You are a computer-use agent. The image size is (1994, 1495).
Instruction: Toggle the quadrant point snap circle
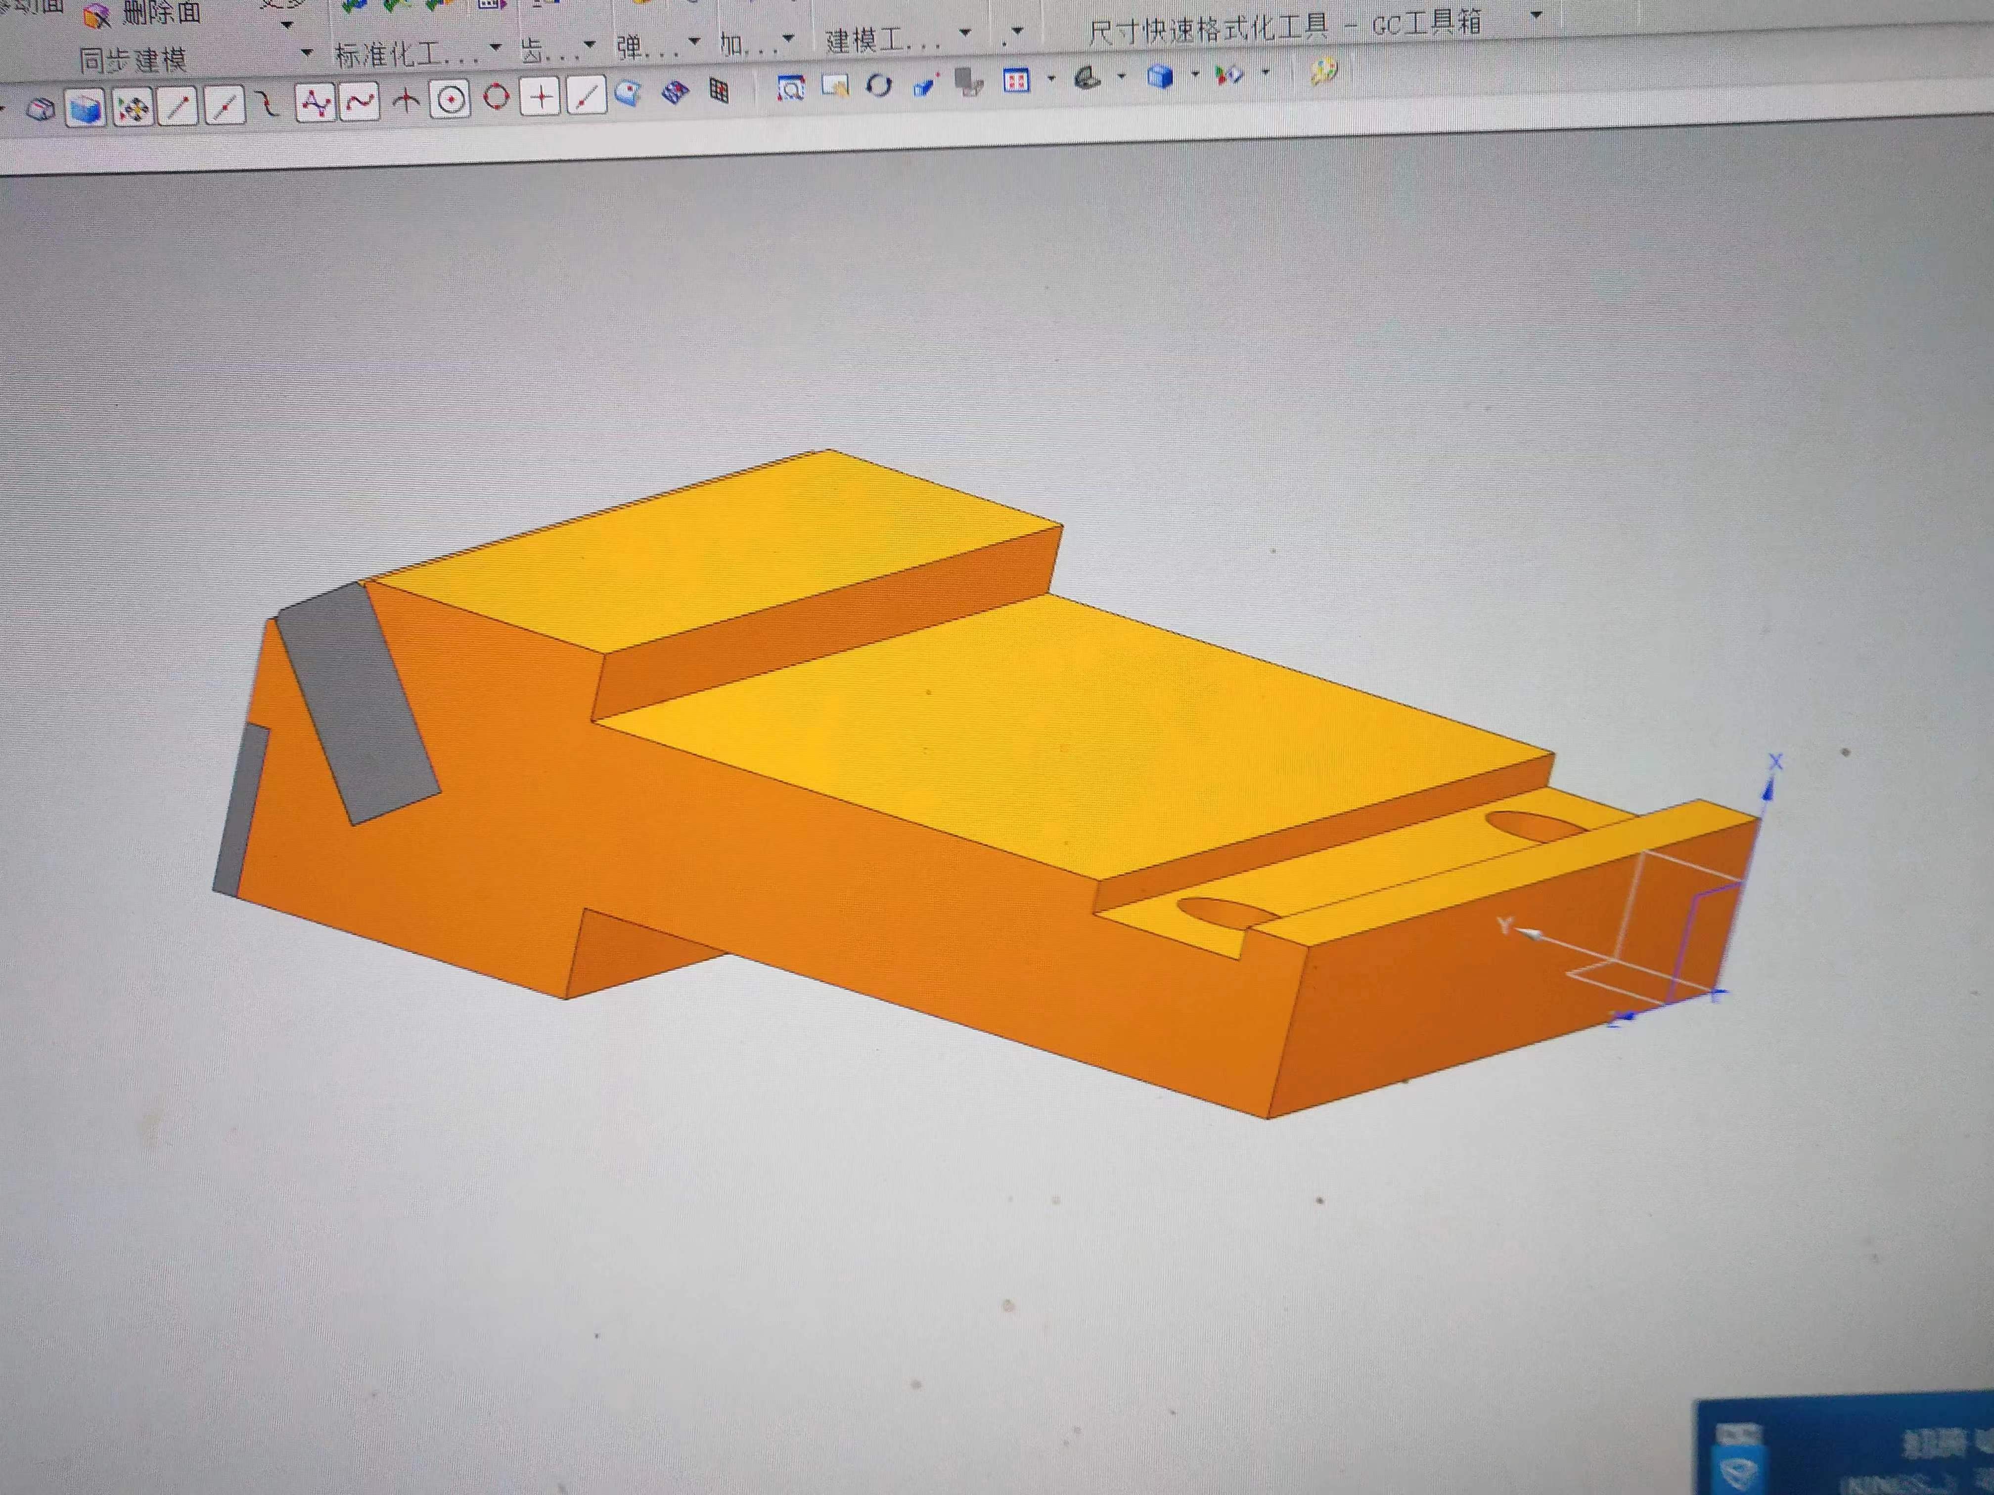(x=496, y=96)
